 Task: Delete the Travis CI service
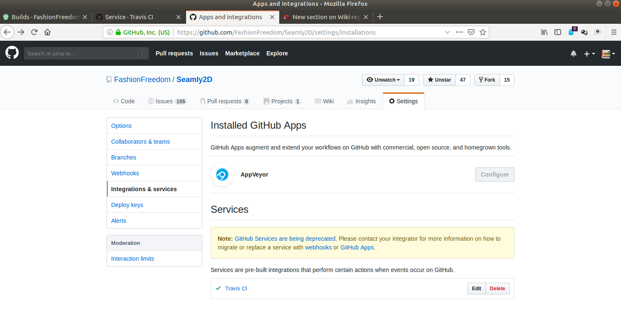(x=497, y=289)
